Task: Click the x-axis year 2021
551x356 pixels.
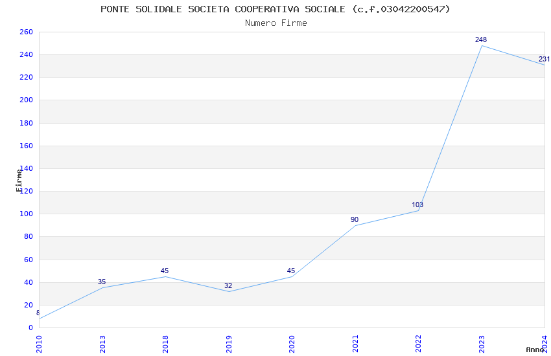Action: point(355,344)
